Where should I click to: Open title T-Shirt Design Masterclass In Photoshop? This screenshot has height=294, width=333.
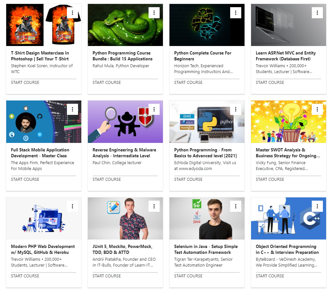tap(40, 56)
